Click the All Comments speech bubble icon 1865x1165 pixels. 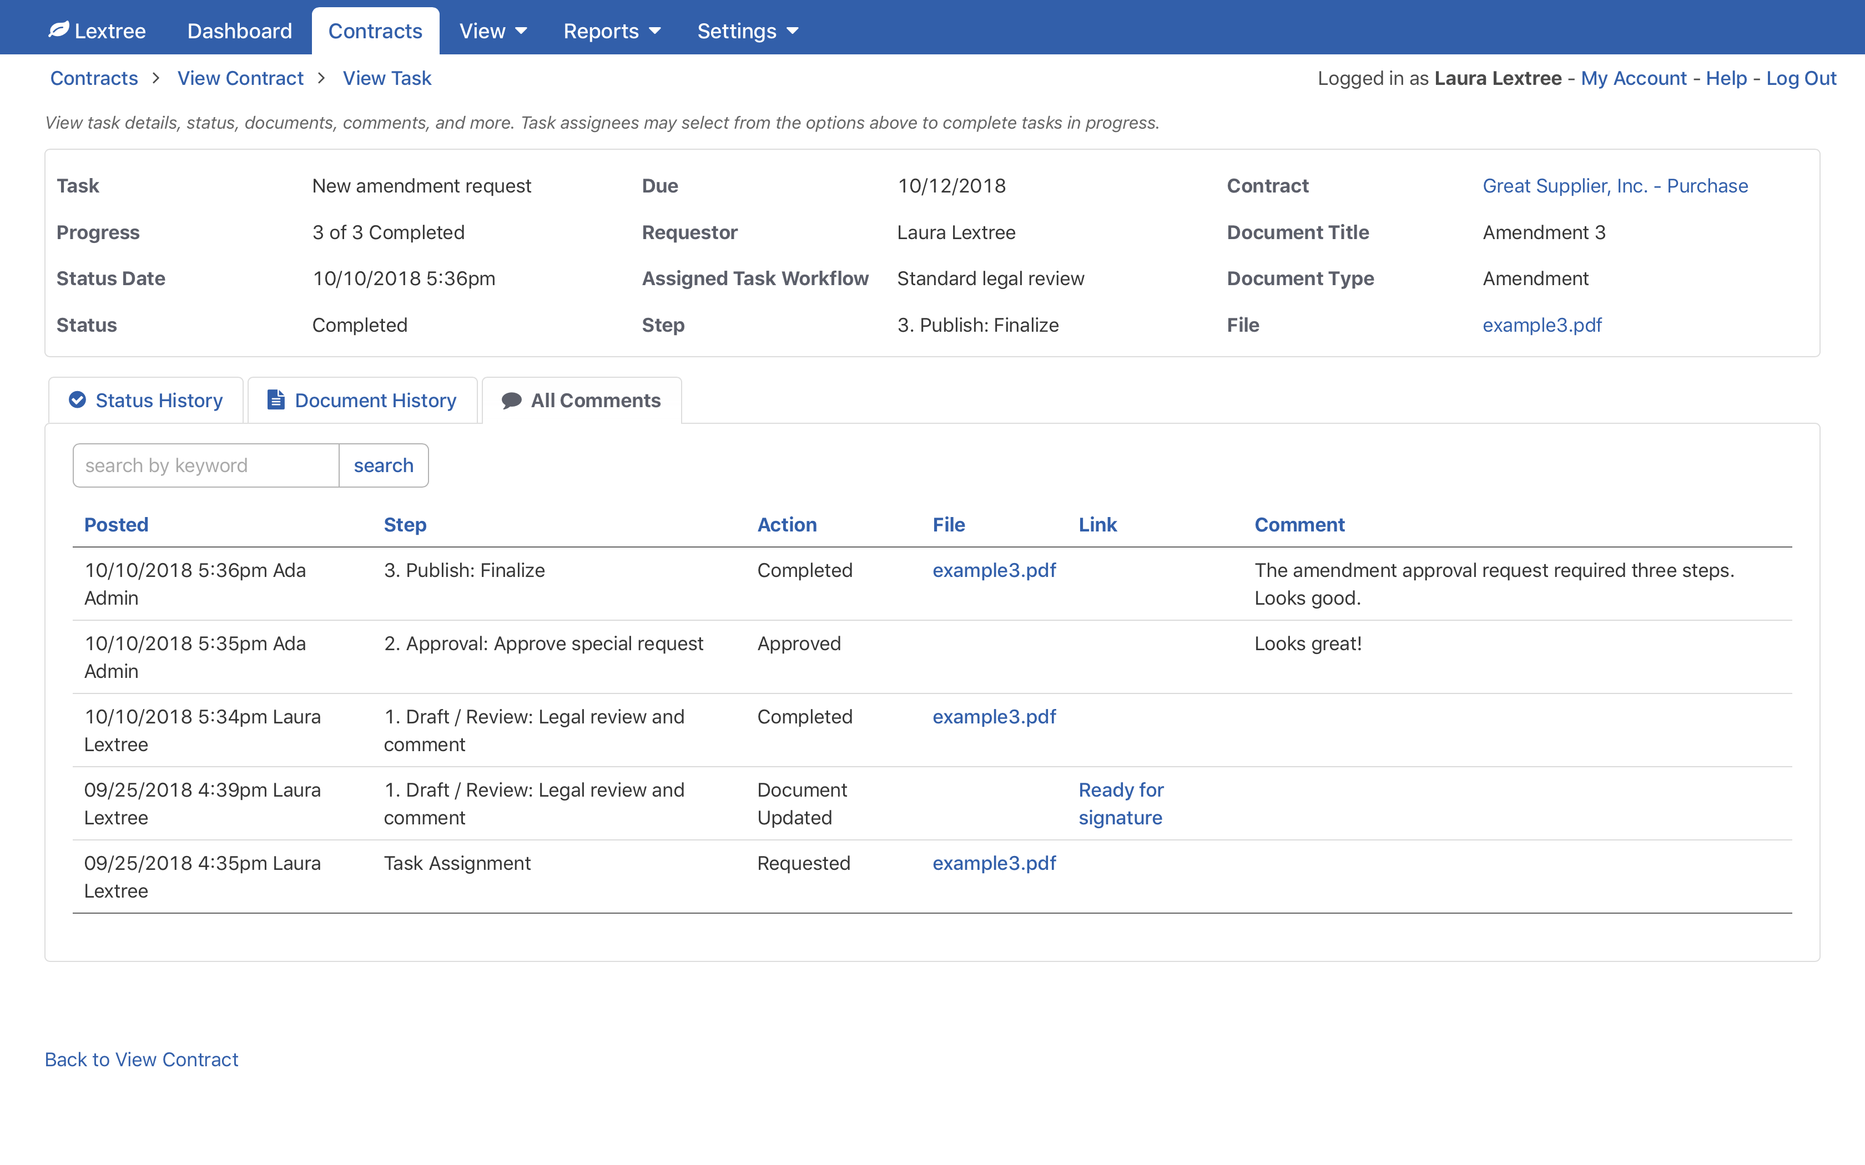[x=512, y=401]
